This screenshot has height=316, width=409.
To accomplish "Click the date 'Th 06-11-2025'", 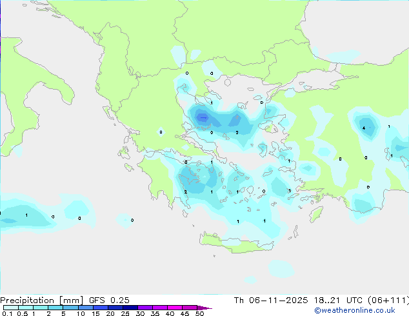I will coord(270,301).
